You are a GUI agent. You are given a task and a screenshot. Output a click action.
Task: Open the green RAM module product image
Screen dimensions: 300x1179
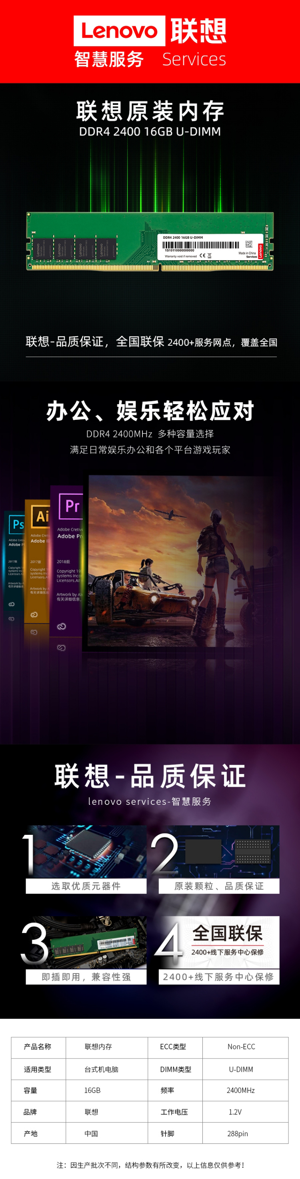150,241
